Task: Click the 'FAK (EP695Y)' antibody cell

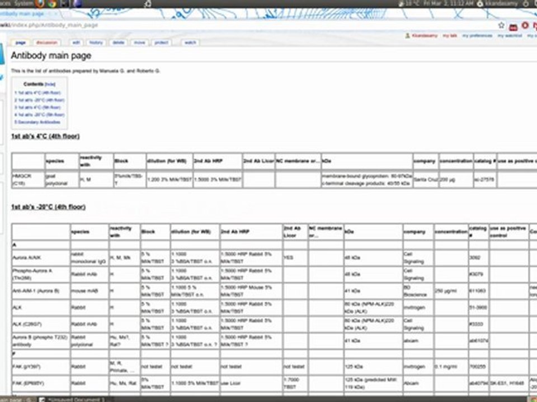Action: (x=41, y=384)
